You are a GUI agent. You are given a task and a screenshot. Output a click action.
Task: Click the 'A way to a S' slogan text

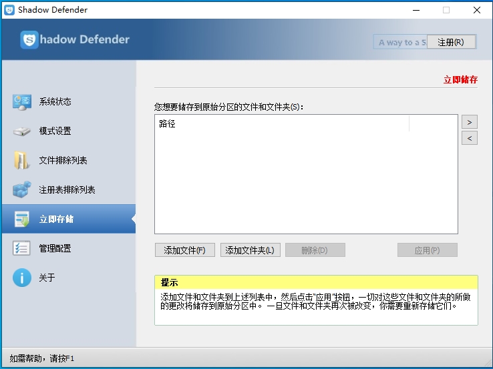pyautogui.click(x=402, y=43)
